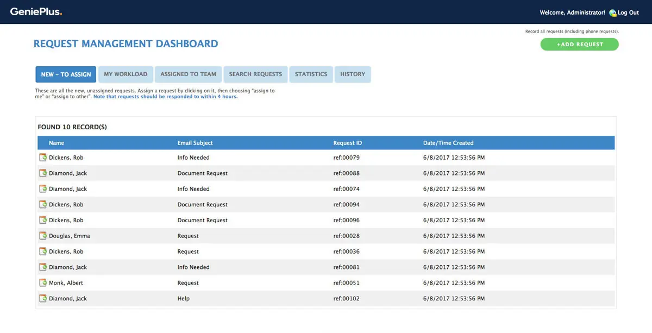
Task: Click request ID ref:00102
Action: coord(347,299)
